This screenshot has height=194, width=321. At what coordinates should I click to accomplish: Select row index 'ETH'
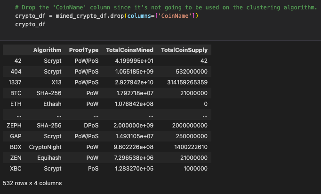[16, 104]
